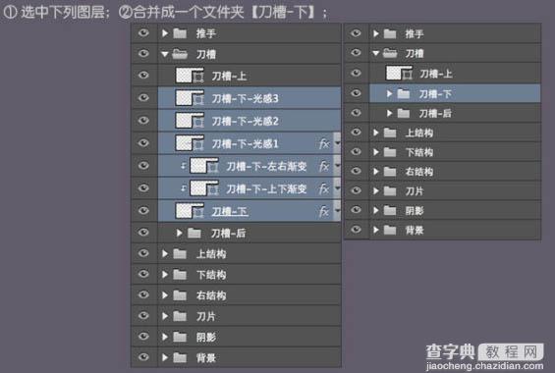Hide the 背景 group in left panel

click(143, 356)
